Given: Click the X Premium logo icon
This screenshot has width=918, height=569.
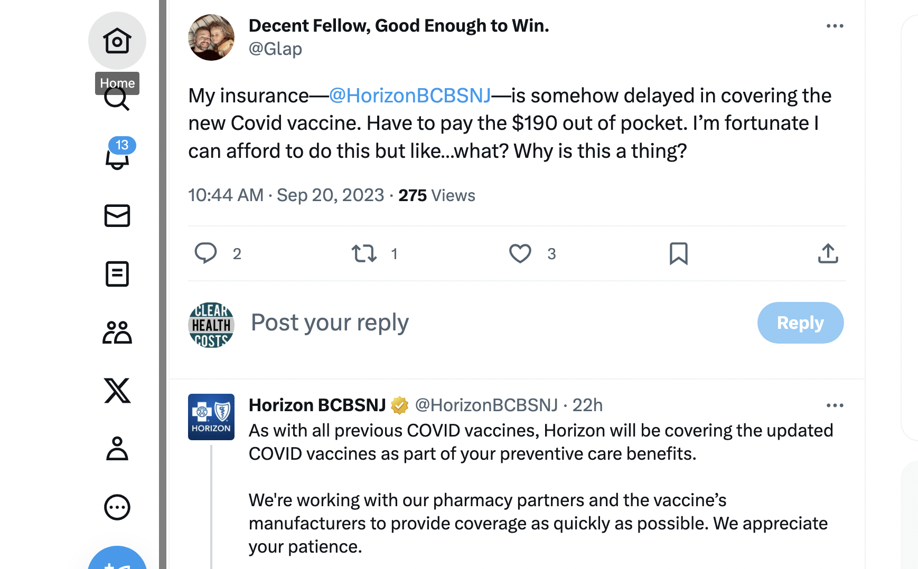Looking at the screenshot, I should pos(117,391).
